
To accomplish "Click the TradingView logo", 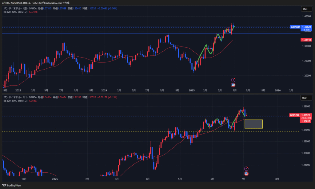I will (12, 185).
